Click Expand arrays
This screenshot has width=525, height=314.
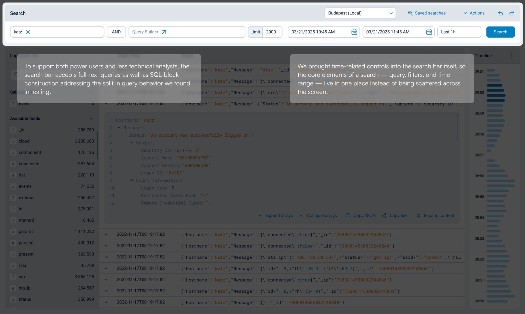[x=276, y=216]
